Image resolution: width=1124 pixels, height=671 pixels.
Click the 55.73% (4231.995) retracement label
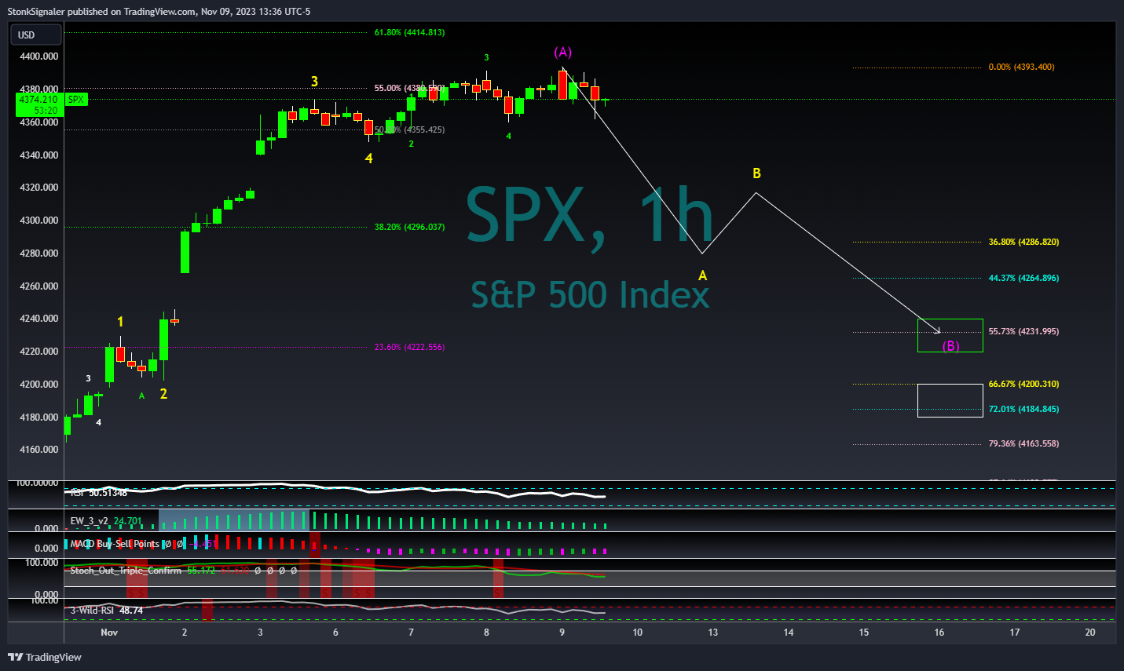(1023, 331)
